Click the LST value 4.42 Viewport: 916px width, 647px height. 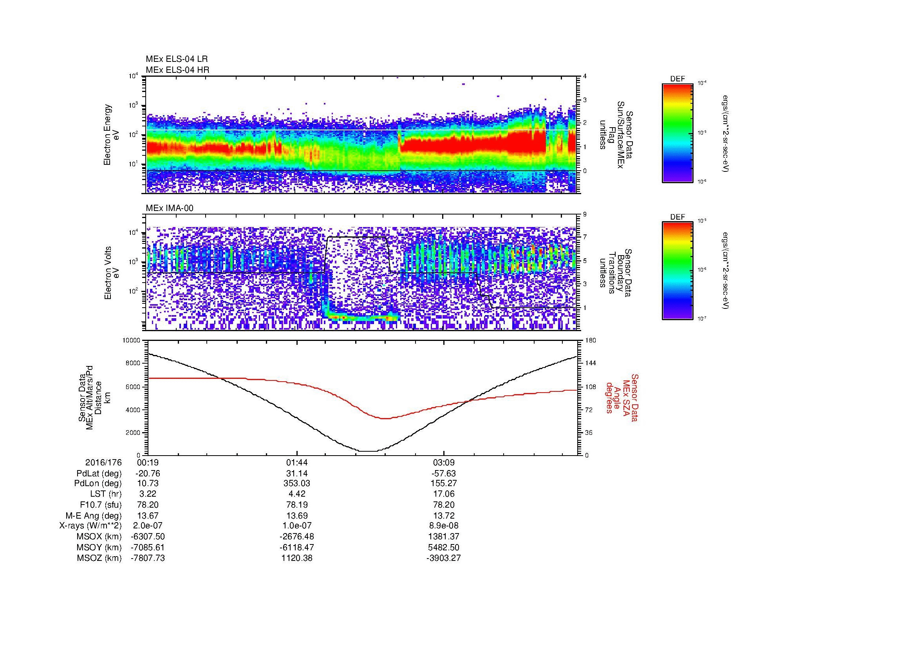(297, 494)
